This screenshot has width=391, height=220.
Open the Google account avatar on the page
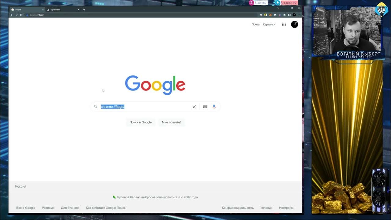click(x=294, y=24)
